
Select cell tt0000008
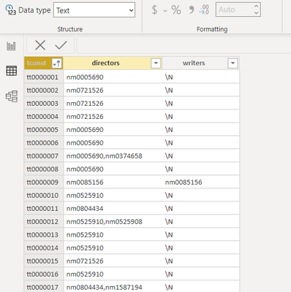44,169
